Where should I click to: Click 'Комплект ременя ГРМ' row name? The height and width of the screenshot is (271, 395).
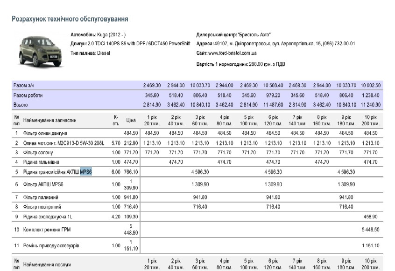pos(47,230)
